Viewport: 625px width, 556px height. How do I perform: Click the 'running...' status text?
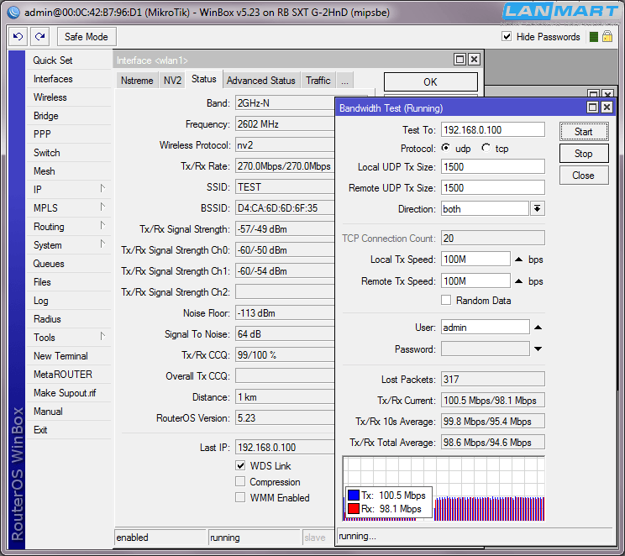tap(357, 536)
